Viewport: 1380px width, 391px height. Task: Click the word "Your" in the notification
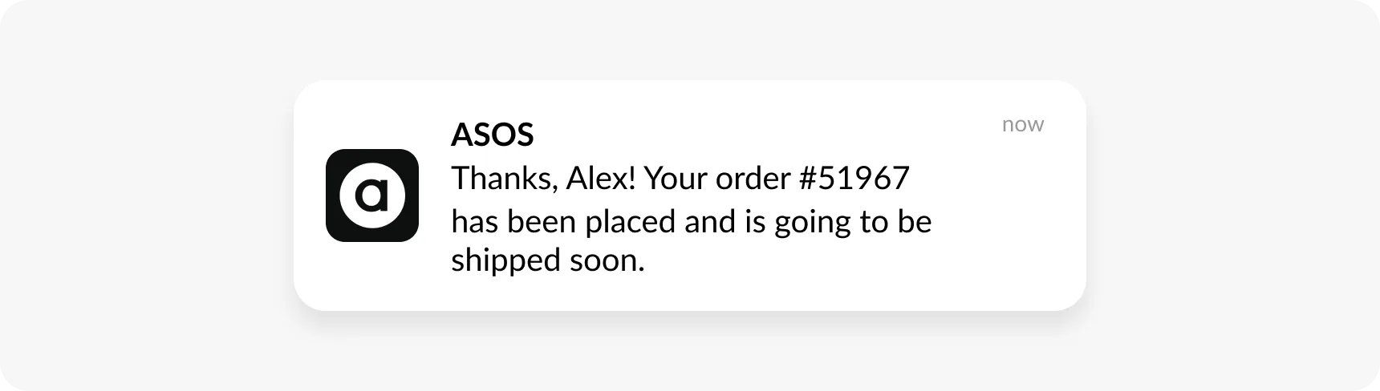point(676,178)
